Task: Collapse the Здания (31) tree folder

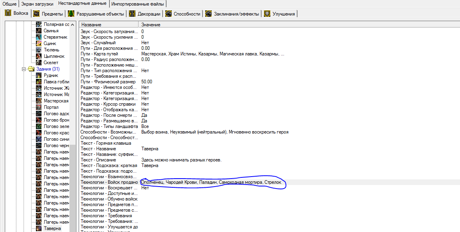Action: [x=24, y=69]
